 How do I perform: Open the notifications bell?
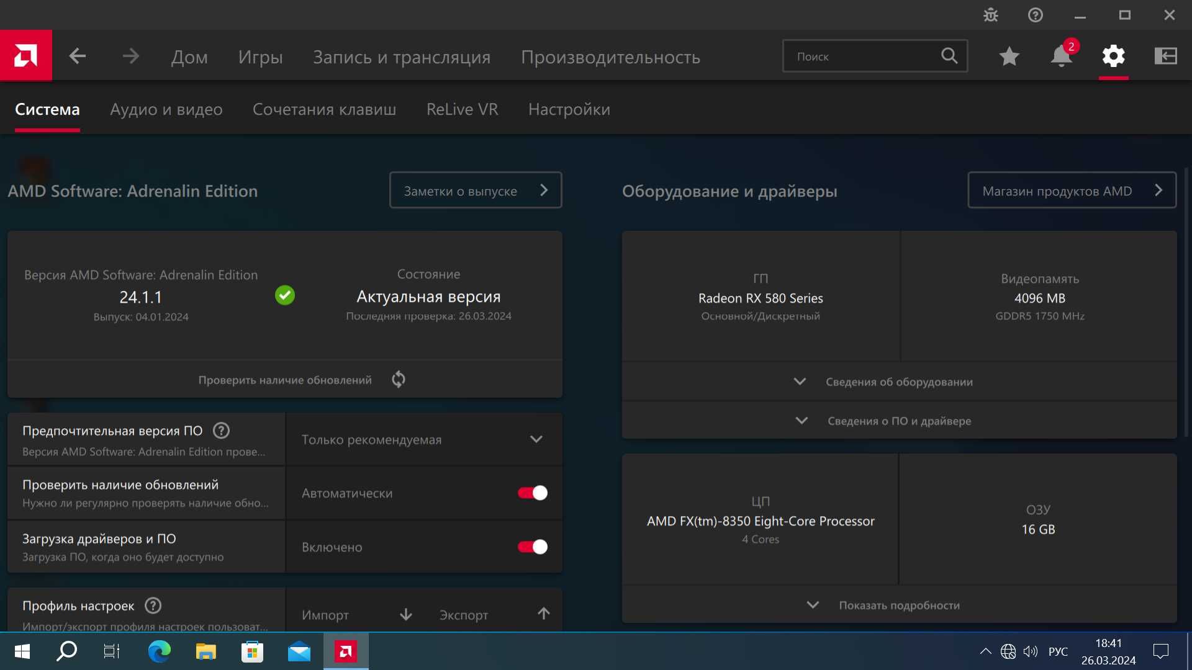(x=1062, y=56)
